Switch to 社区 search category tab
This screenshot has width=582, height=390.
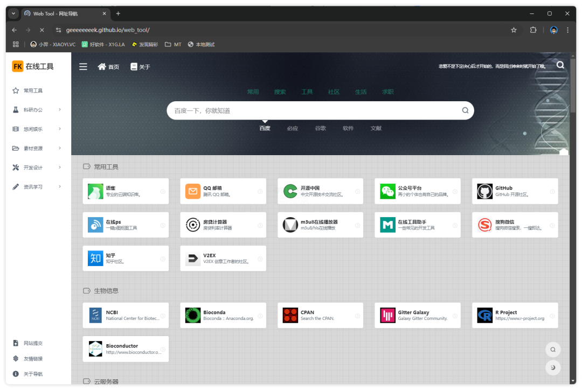[334, 92]
